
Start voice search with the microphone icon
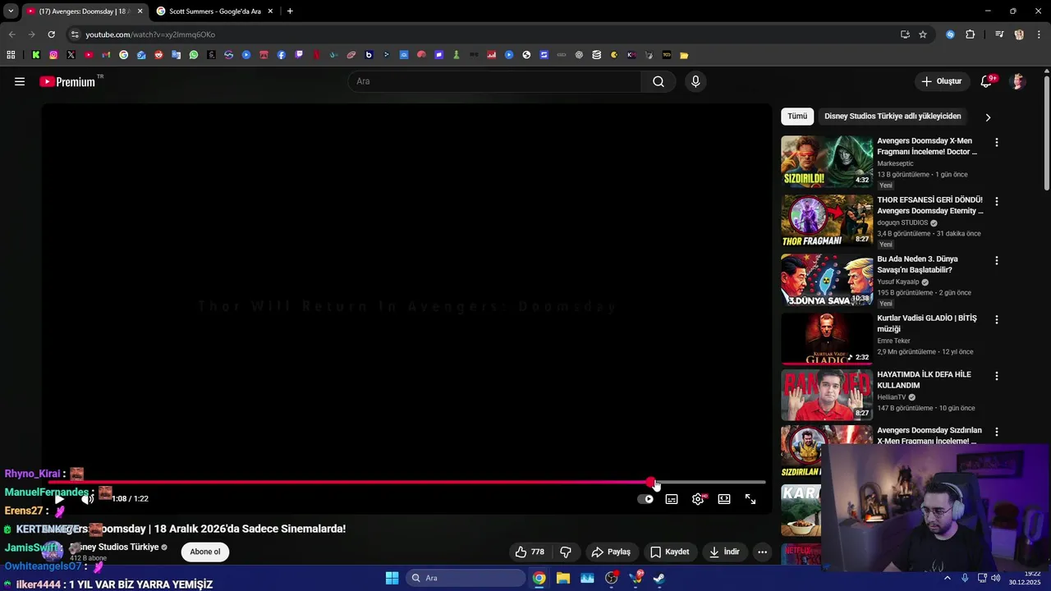pos(695,81)
